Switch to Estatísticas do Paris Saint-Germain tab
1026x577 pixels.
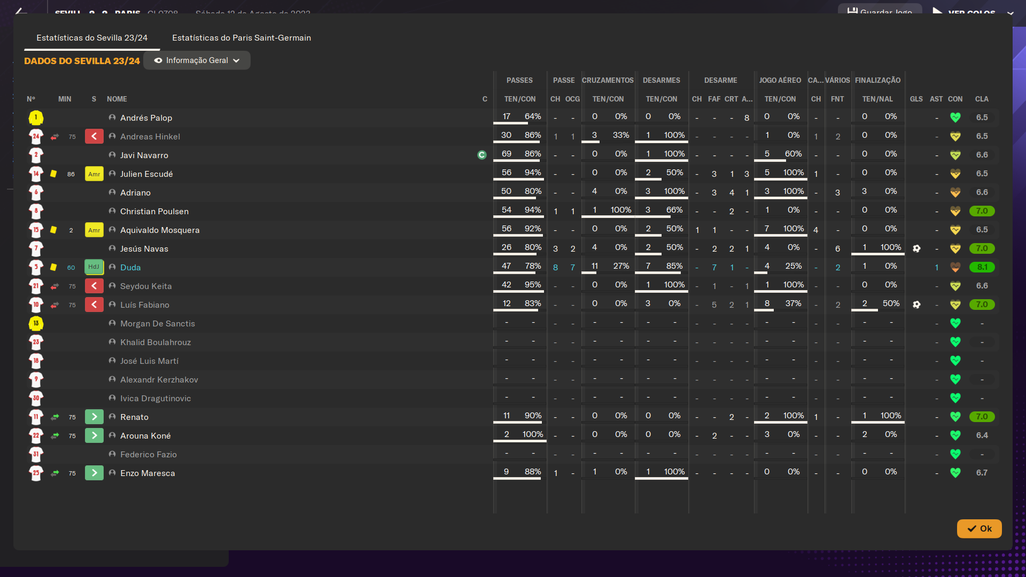[x=242, y=38]
